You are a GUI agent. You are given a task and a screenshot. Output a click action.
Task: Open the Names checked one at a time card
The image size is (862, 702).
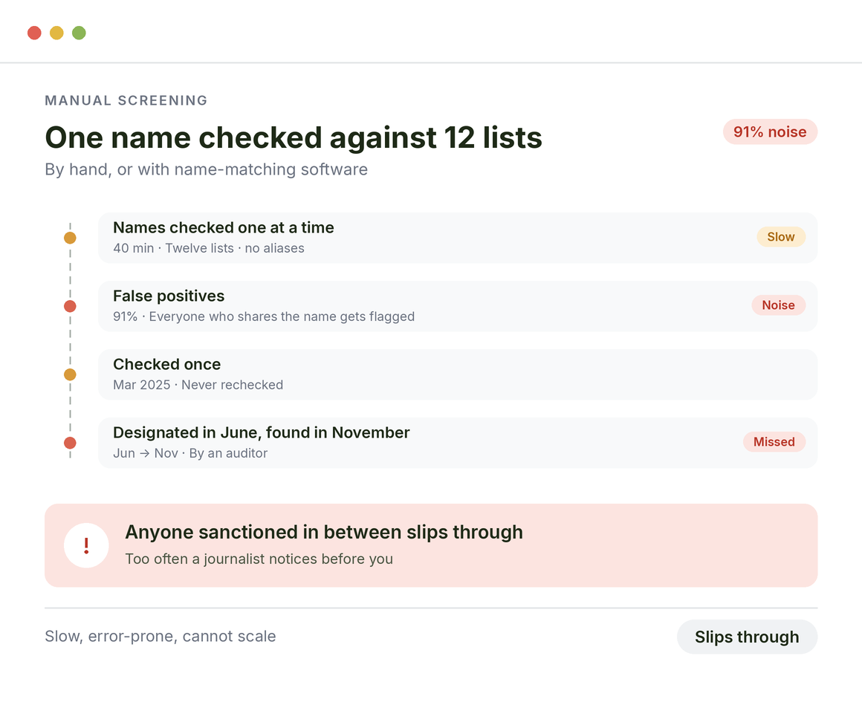tap(458, 238)
